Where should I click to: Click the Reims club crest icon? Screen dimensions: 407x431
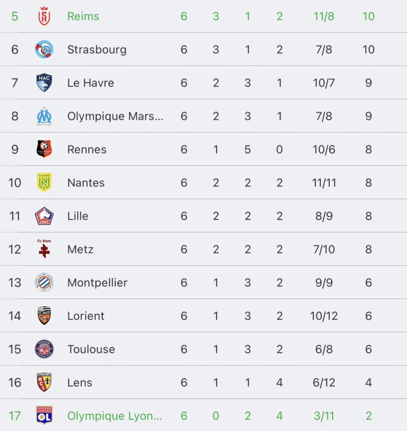[44, 16]
